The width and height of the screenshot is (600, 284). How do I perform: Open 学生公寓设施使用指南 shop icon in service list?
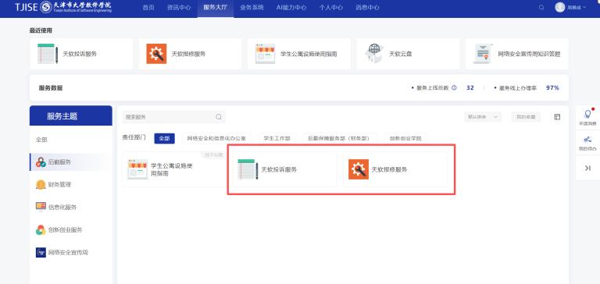(137, 169)
